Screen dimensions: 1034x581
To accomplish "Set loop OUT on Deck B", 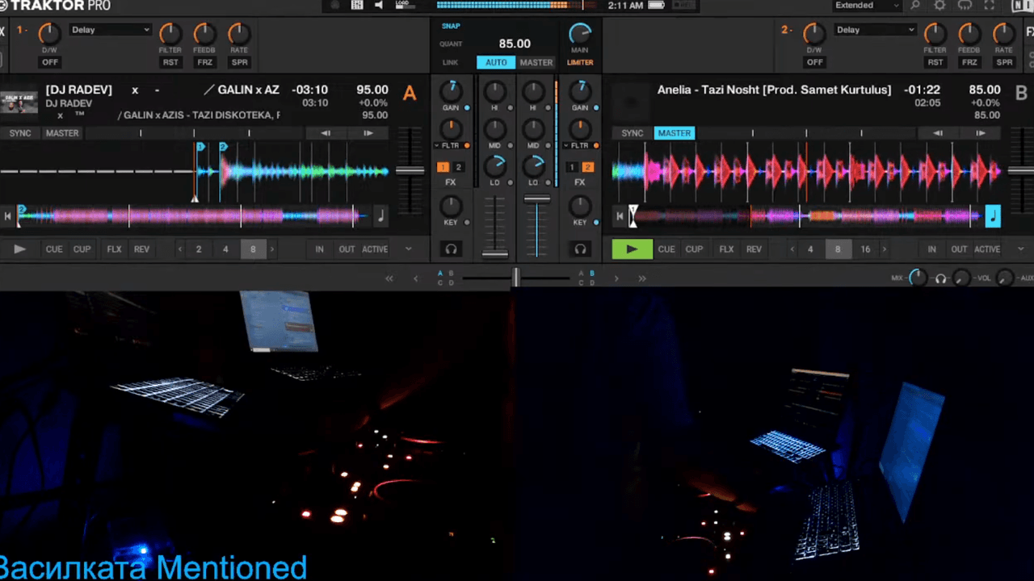I will (x=959, y=249).
